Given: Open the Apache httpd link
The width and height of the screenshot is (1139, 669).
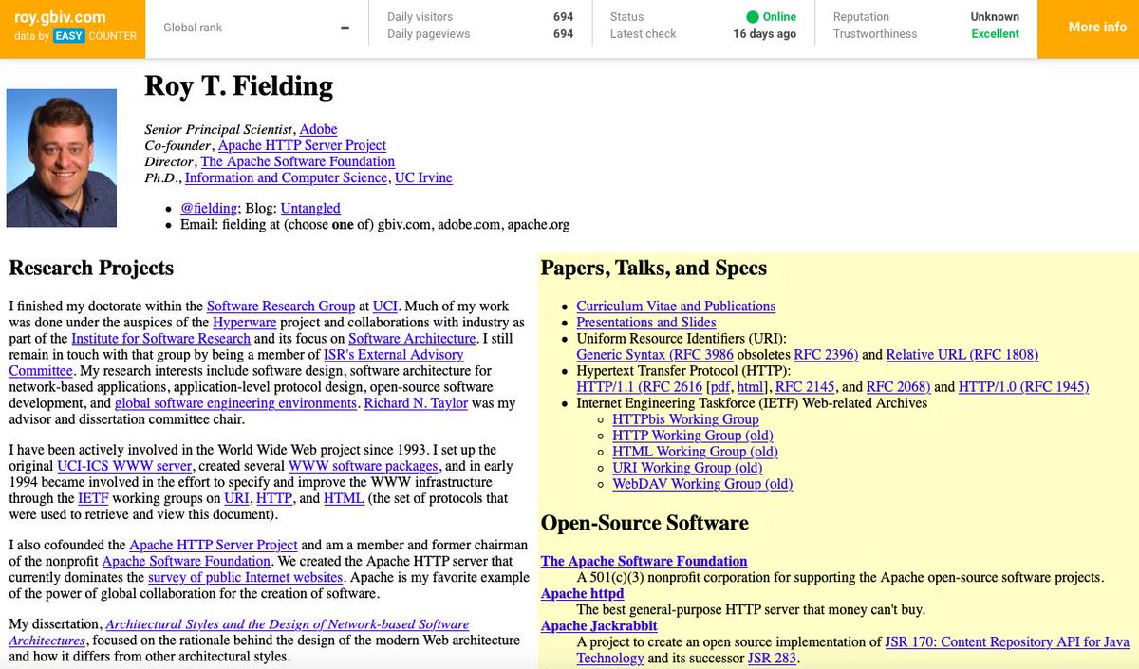Looking at the screenshot, I should 582,594.
